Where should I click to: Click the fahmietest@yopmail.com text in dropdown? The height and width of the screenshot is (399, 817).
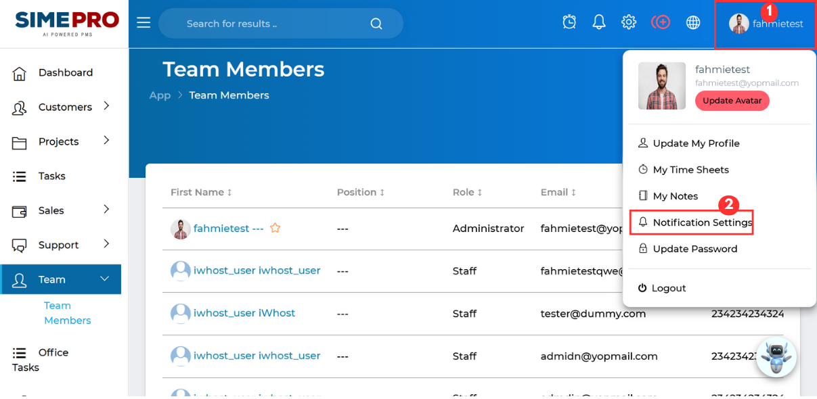click(x=747, y=83)
